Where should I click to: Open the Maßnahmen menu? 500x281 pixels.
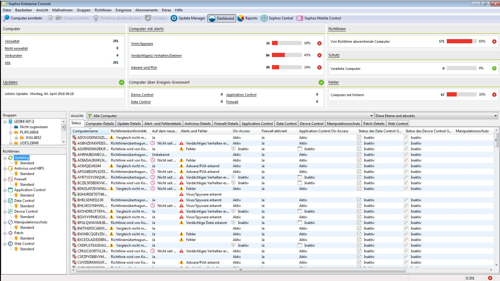pyautogui.click(x=62, y=10)
